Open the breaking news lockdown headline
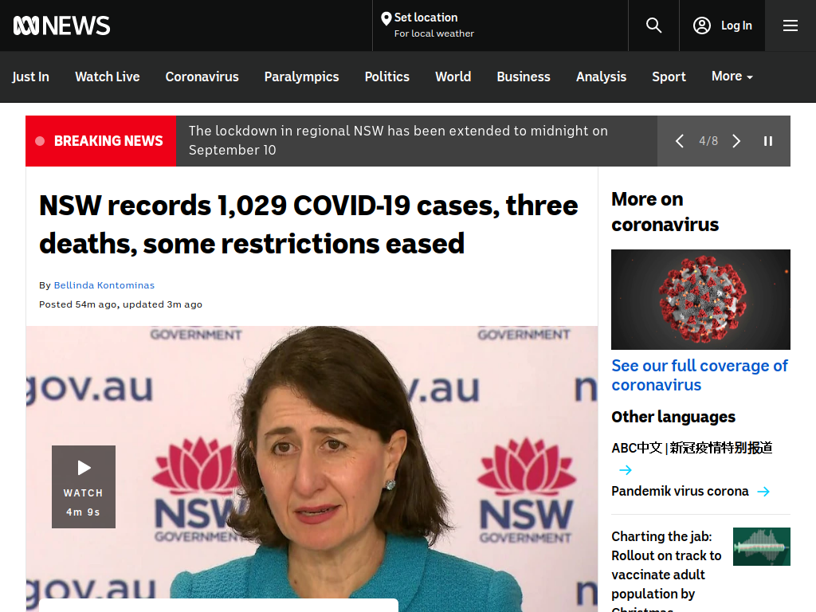816x612 pixels. (x=398, y=140)
